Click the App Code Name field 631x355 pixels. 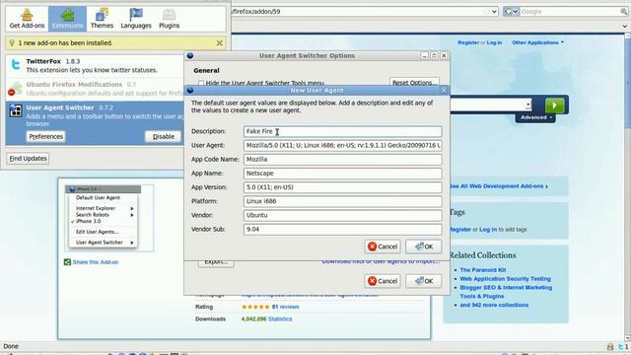342,160
